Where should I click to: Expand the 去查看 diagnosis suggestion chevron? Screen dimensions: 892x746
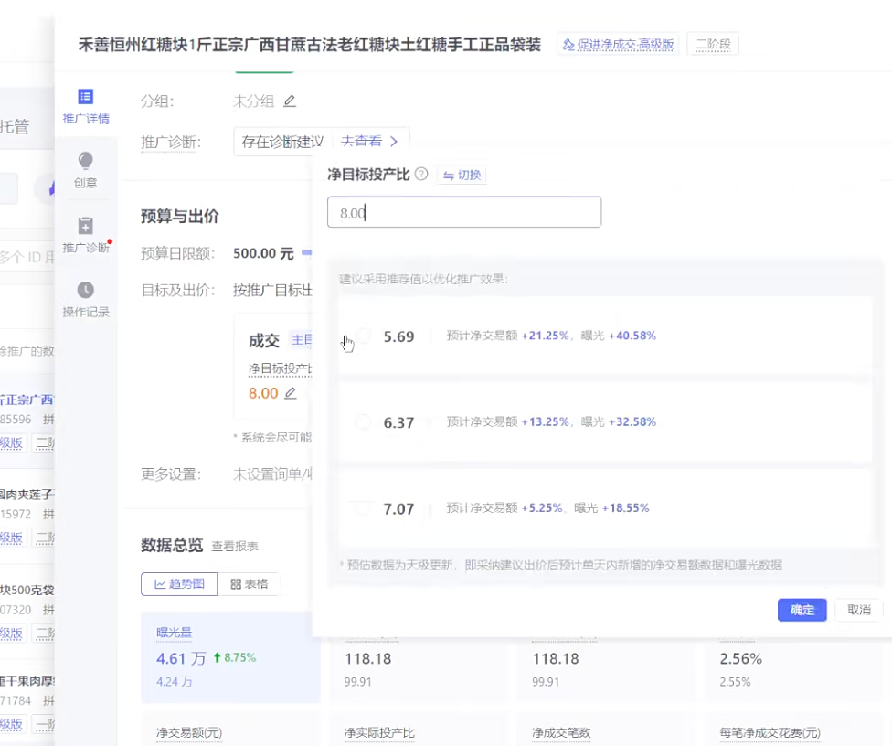click(394, 142)
